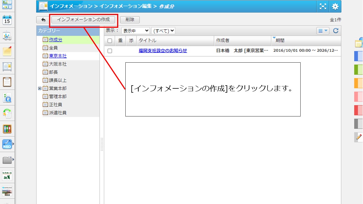This screenshot has width=363, height=204.
Task: Select the 課長以上 category
Action: click(58, 80)
